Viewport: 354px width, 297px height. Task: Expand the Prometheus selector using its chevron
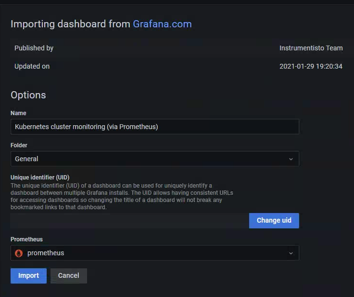click(291, 253)
